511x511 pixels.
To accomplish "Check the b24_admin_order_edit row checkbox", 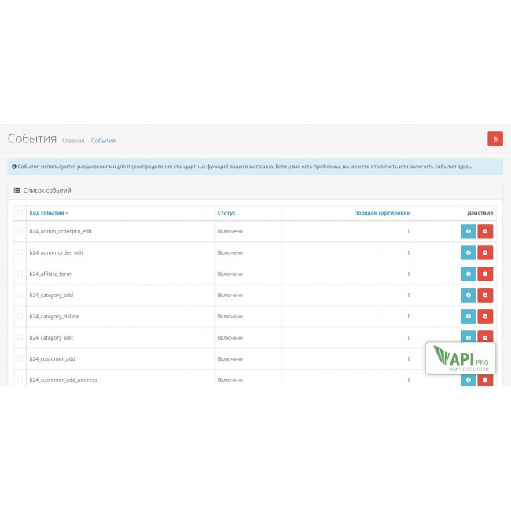I will (x=20, y=252).
